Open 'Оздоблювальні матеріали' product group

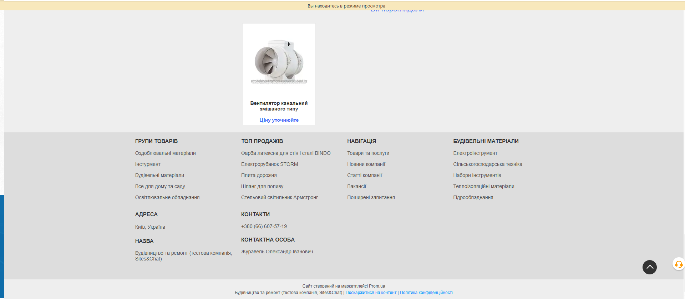point(165,153)
